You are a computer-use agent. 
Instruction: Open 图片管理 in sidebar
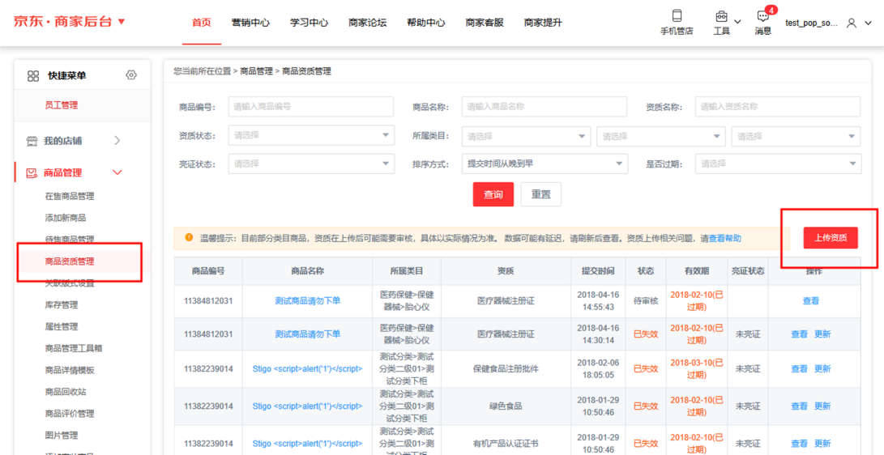click(x=62, y=436)
